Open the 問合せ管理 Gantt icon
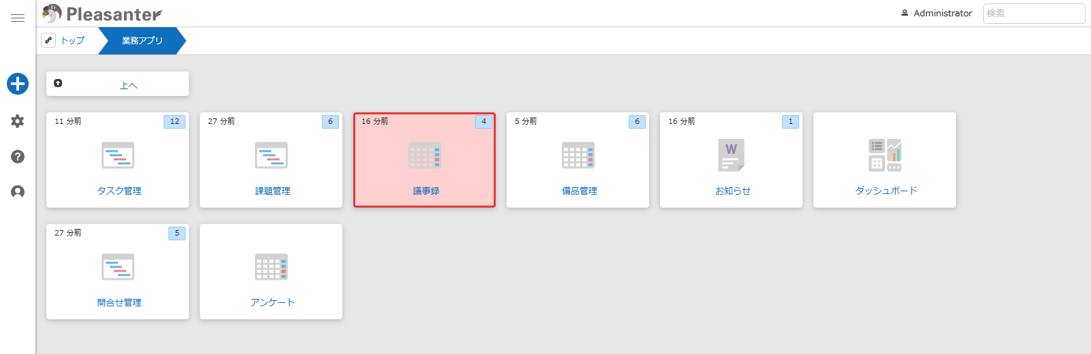 (x=118, y=267)
